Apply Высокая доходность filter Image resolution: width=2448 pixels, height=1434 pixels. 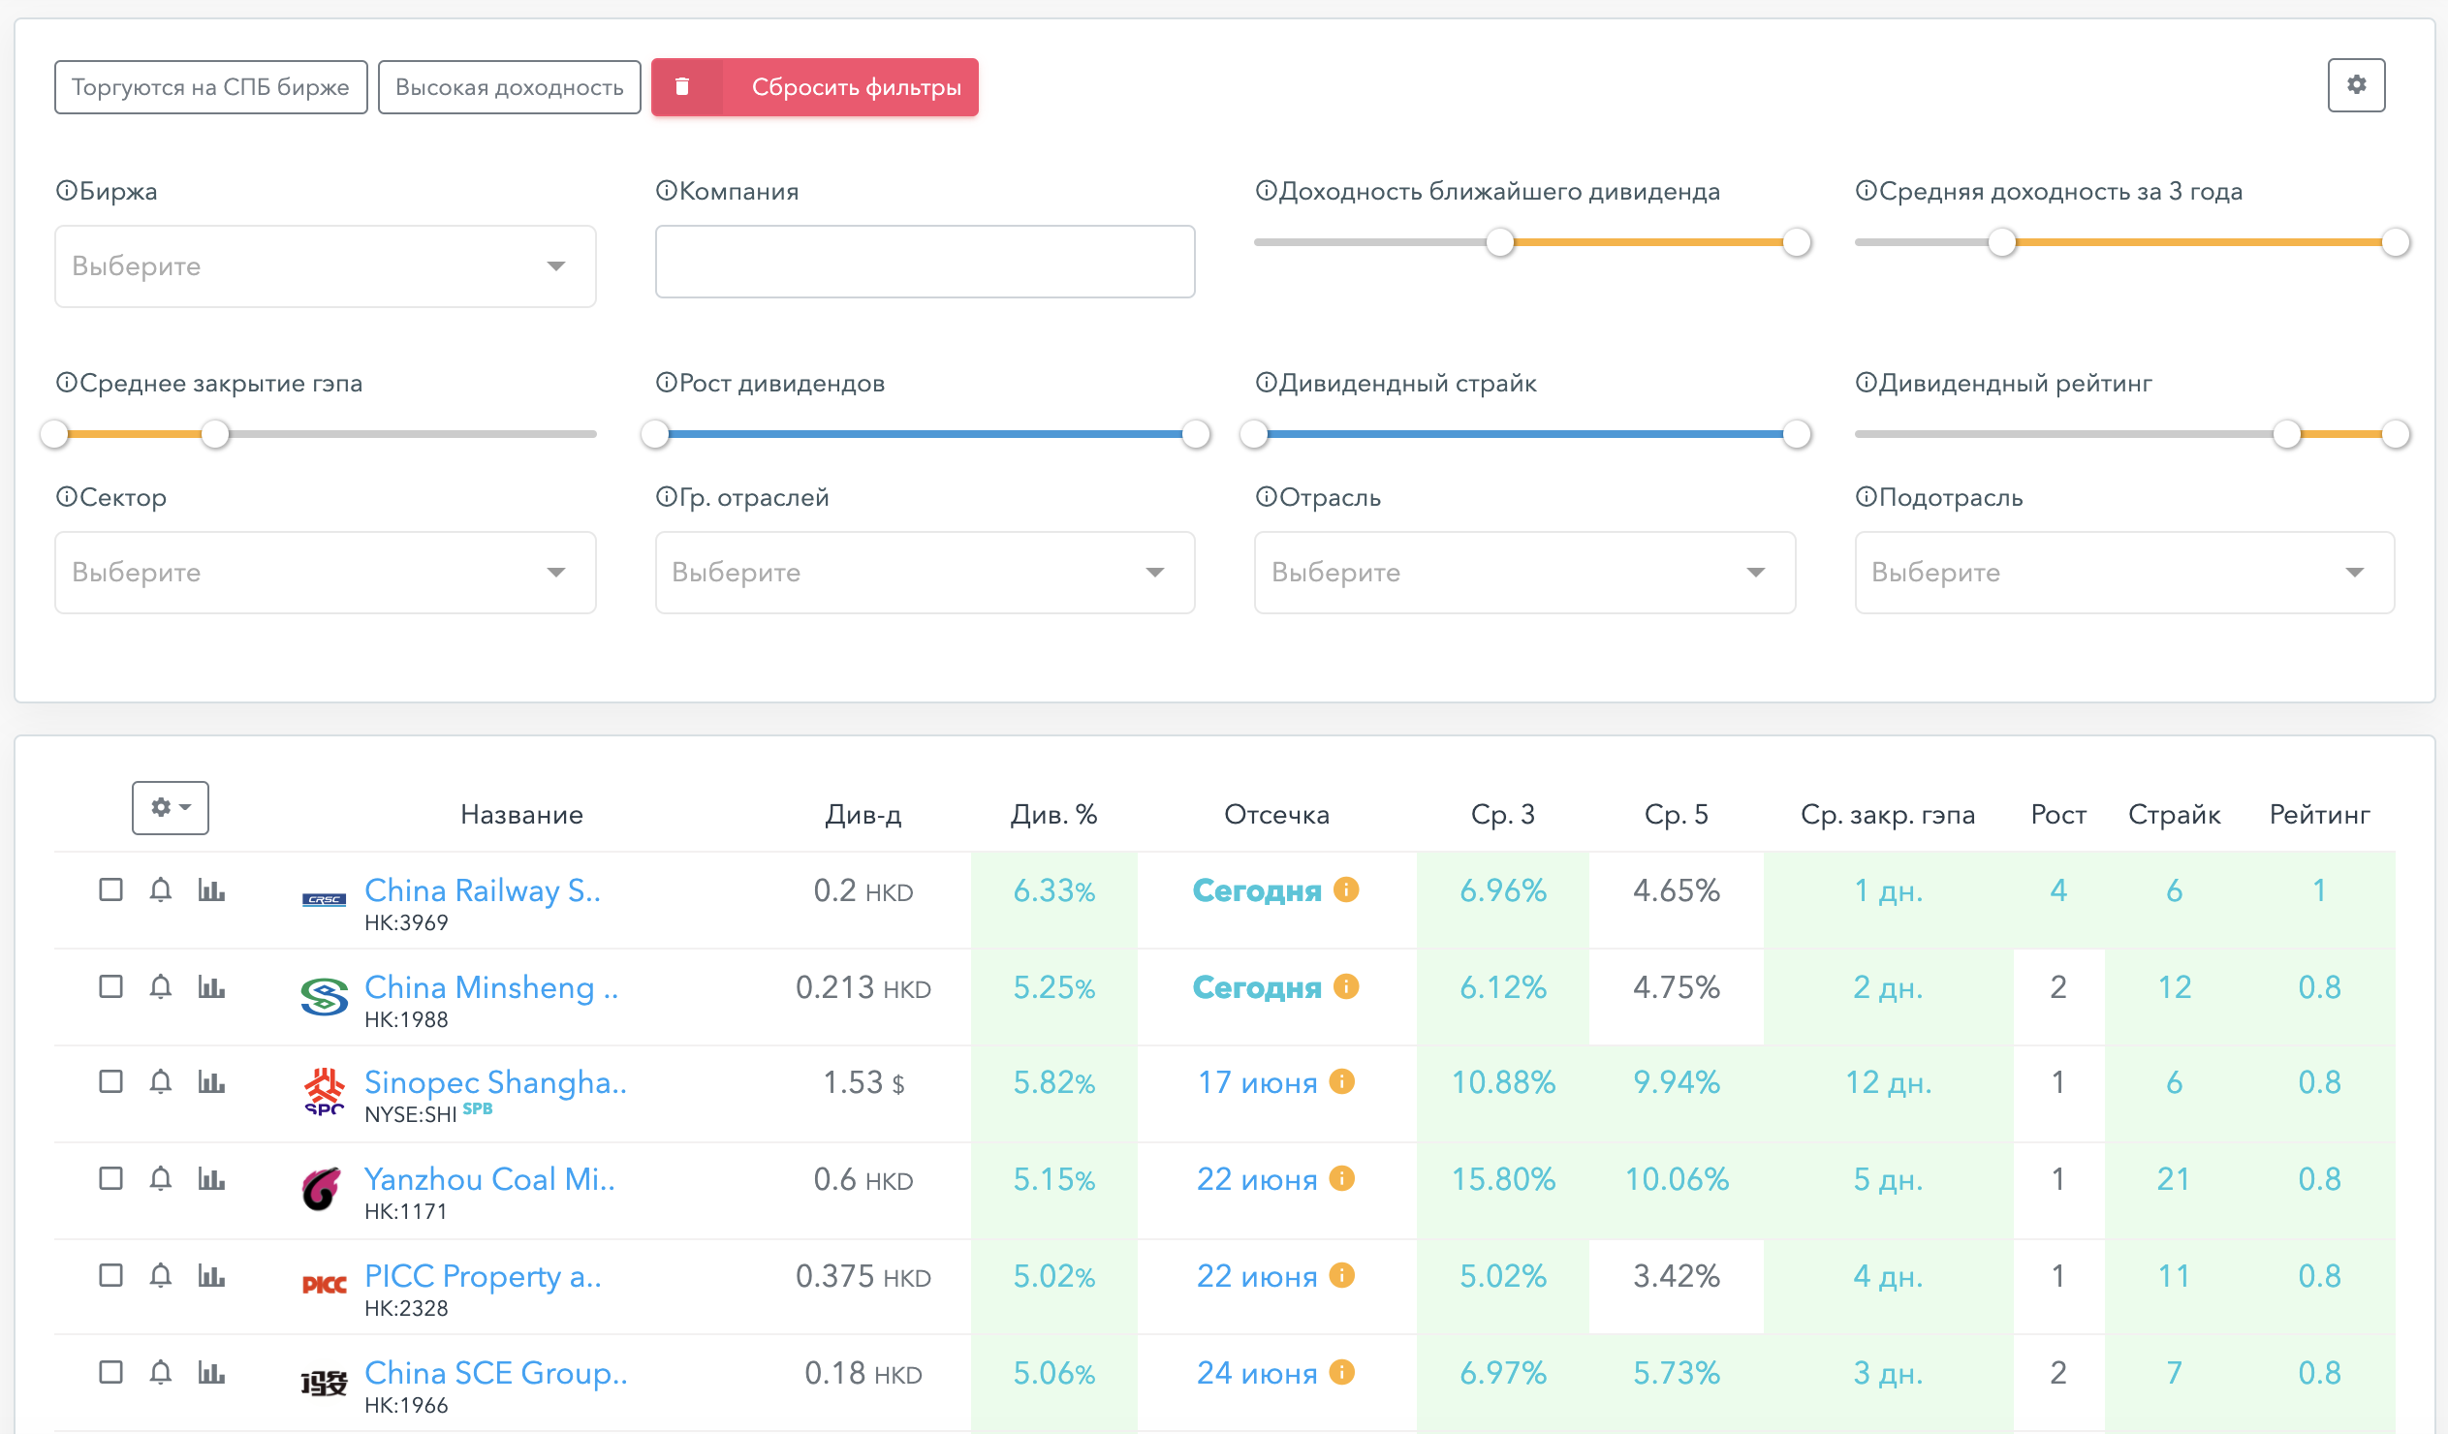509,87
